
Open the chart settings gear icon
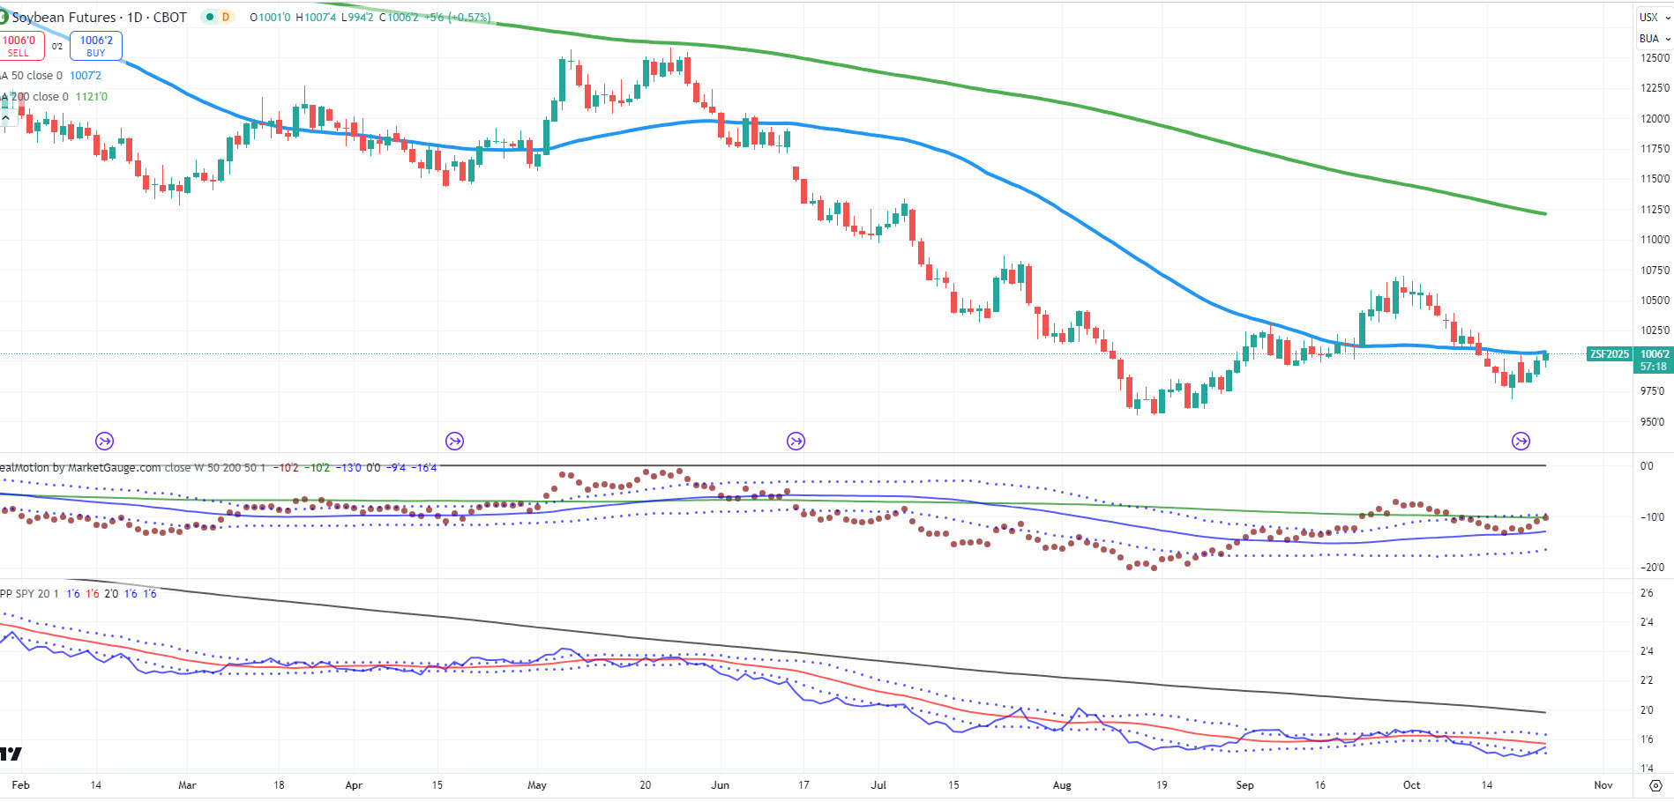[1655, 785]
